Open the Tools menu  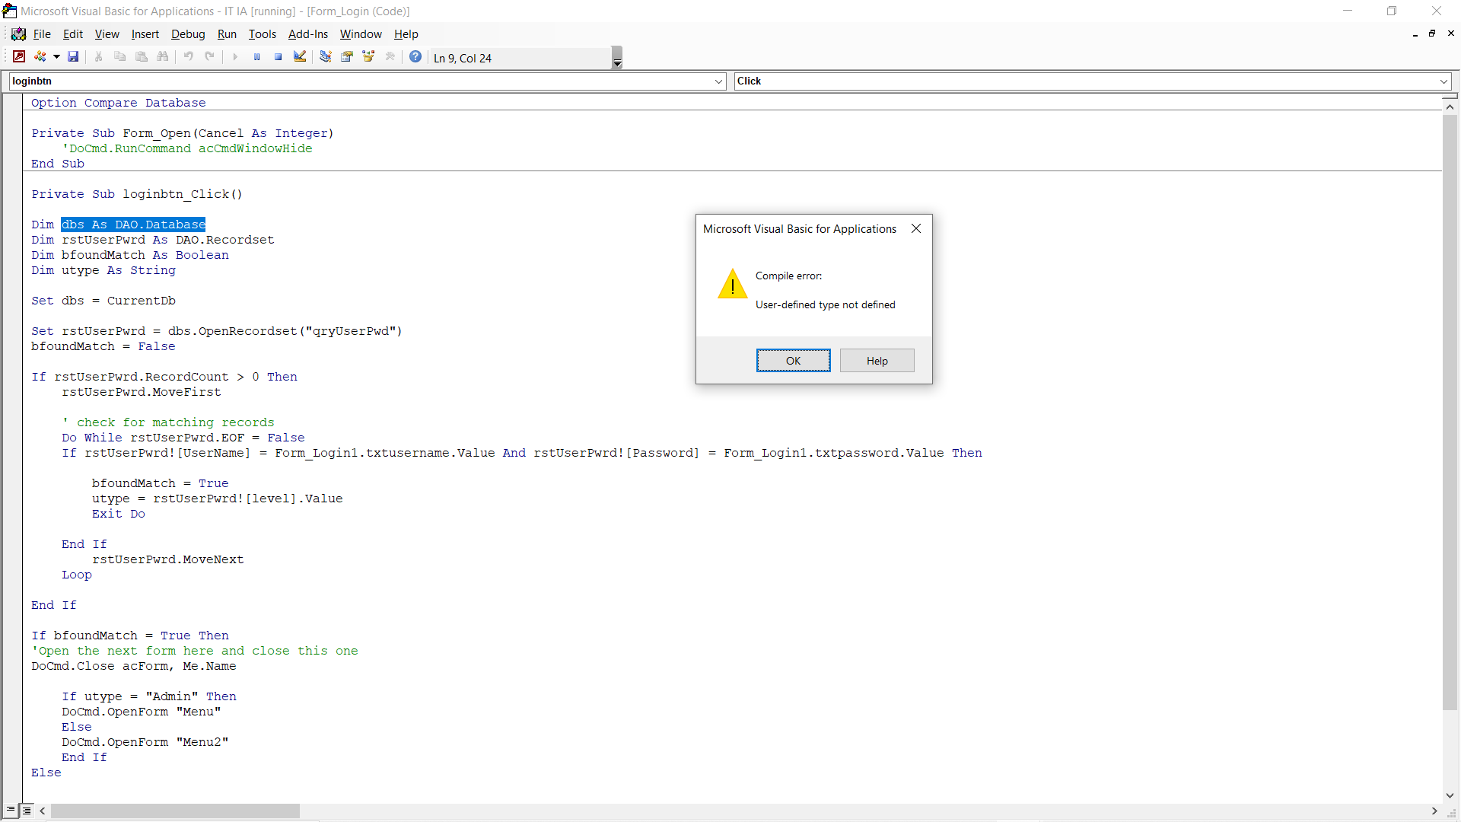click(263, 34)
